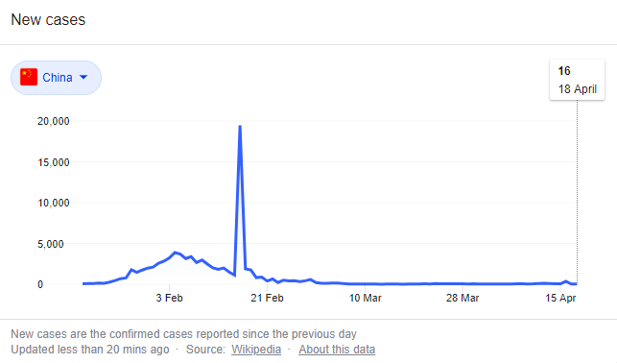Click the 10,000 y-axis label
The height and width of the screenshot is (363, 617).
54,203
